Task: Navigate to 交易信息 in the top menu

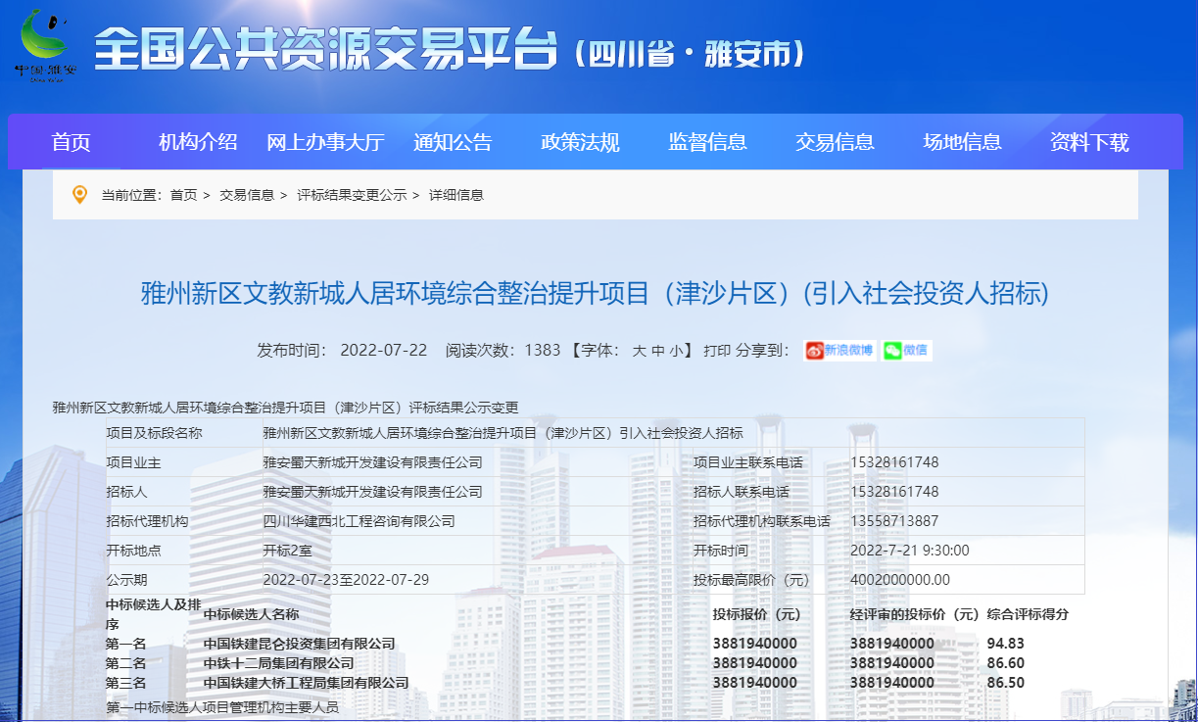Action: 835,142
